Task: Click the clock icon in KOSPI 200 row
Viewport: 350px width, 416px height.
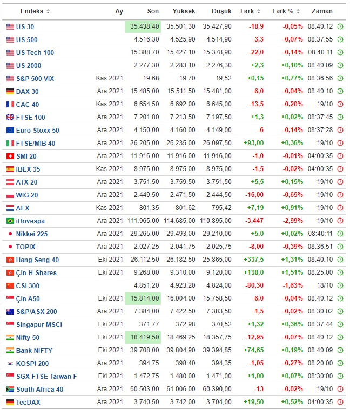Action: [x=340, y=363]
